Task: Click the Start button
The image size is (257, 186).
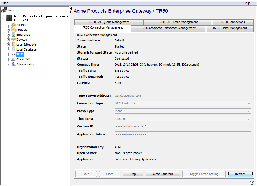Action: pyautogui.click(x=110, y=174)
